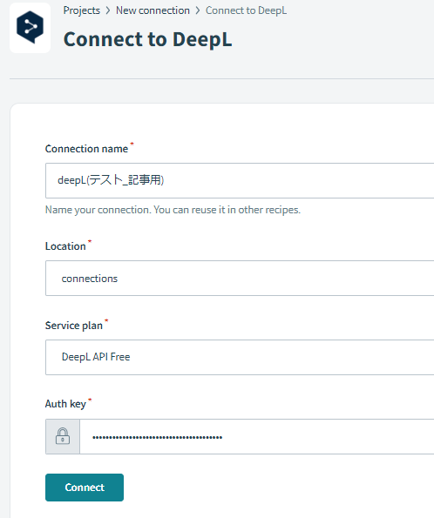Click the Service plan label
434x518 pixels.
pyautogui.click(x=74, y=326)
